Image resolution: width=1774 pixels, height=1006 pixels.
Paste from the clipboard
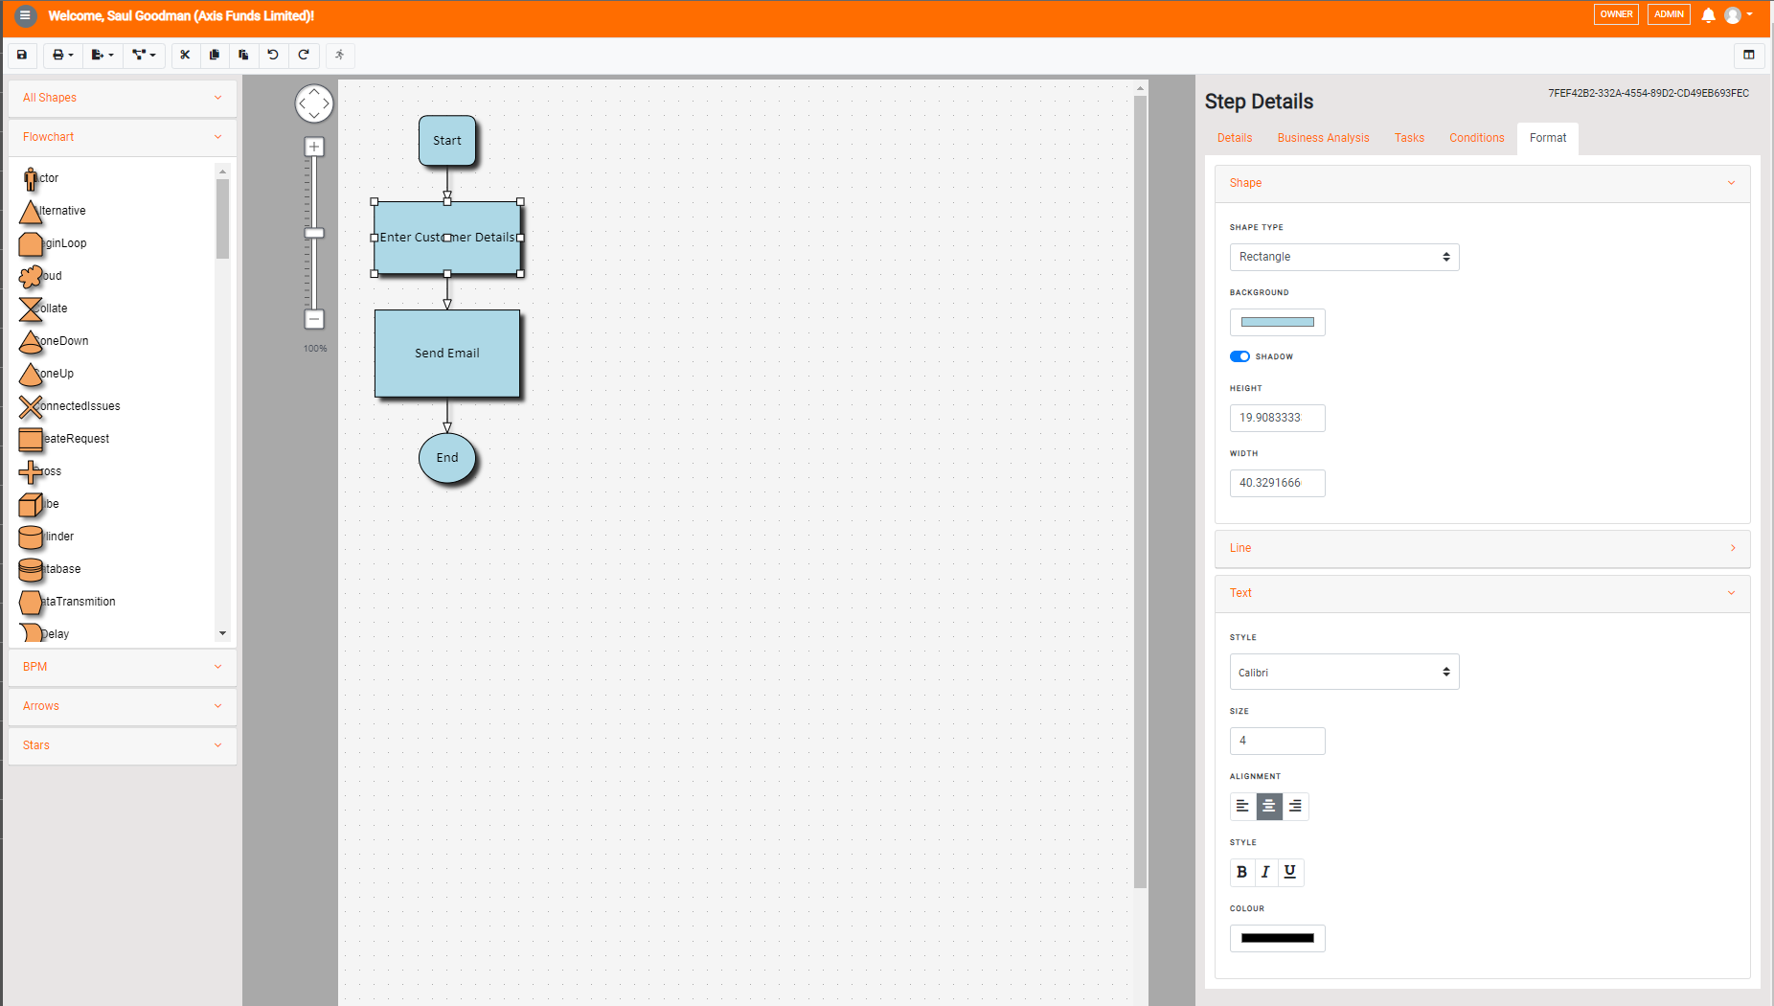(x=243, y=56)
